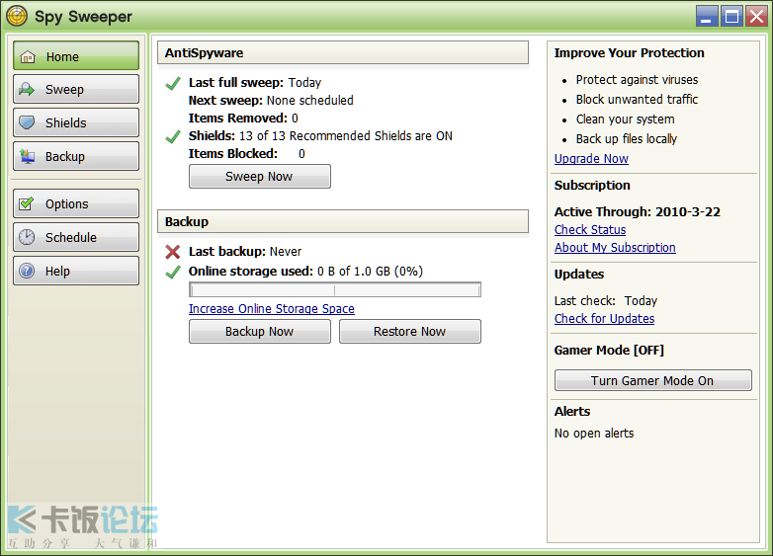The height and width of the screenshot is (556, 773).
Task: Click the Sweep green arrow icon
Action: click(27, 89)
